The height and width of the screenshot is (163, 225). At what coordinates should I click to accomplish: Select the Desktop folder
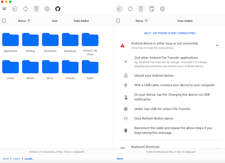[x=31, y=43]
